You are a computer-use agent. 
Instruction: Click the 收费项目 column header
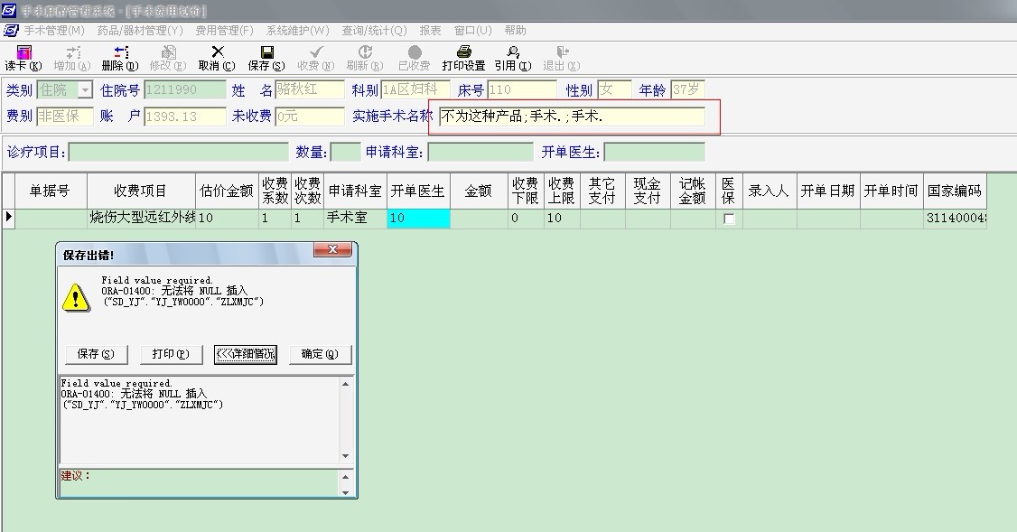(x=142, y=191)
